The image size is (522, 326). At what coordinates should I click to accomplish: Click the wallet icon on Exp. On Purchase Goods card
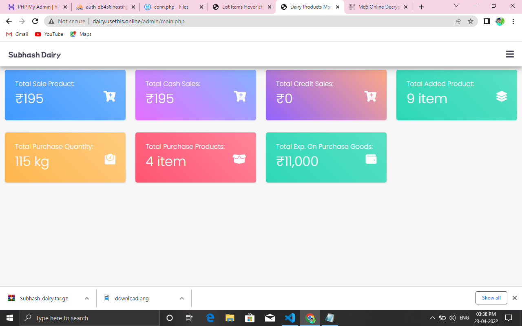(x=371, y=159)
